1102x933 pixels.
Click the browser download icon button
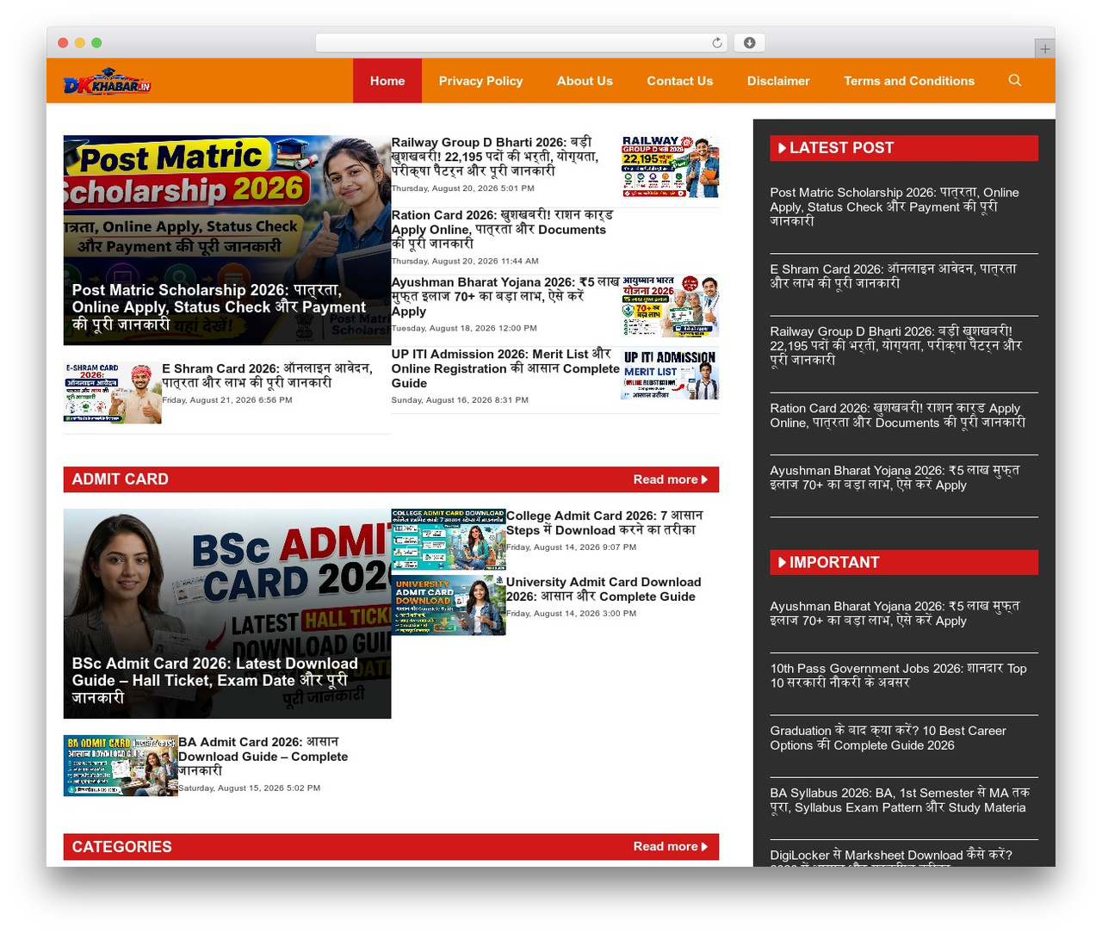[x=749, y=43]
